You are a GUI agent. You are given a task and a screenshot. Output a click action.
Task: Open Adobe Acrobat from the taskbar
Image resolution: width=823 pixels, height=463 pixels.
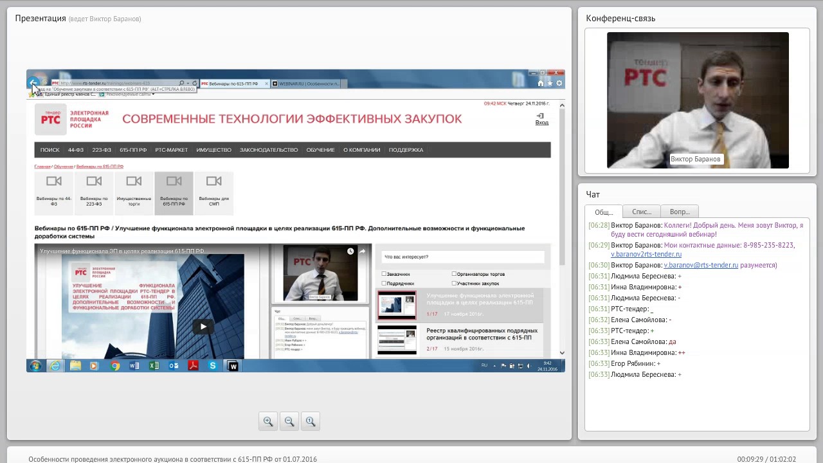[x=193, y=366]
